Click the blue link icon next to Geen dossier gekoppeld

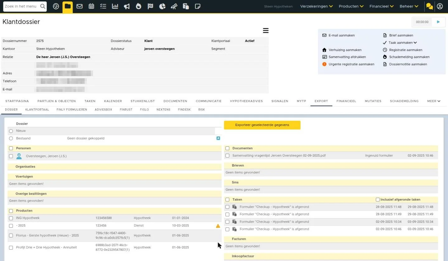218,138
